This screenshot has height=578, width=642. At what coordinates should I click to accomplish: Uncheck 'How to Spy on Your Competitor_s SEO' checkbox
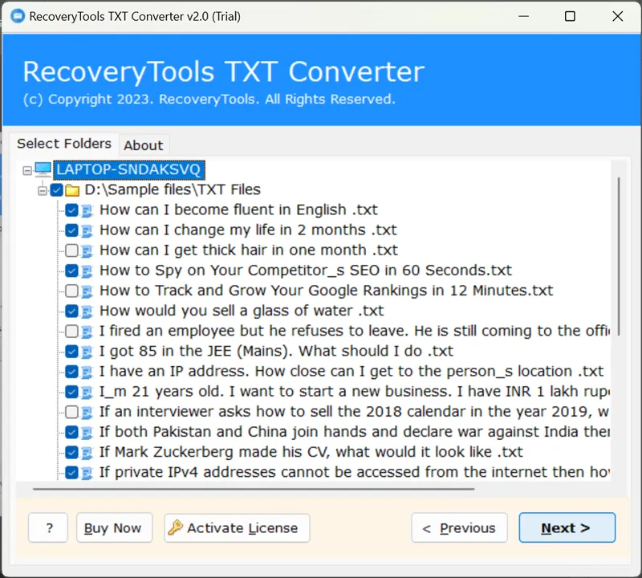(x=71, y=271)
